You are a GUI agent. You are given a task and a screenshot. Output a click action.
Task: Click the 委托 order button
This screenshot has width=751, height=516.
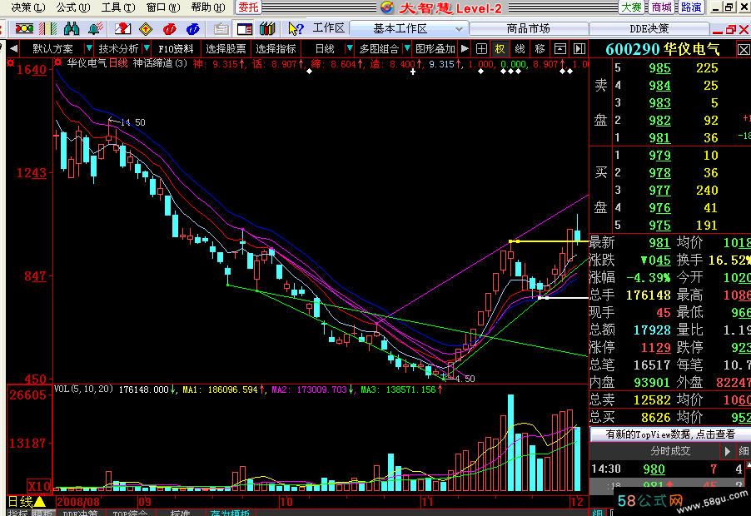pyautogui.click(x=248, y=7)
